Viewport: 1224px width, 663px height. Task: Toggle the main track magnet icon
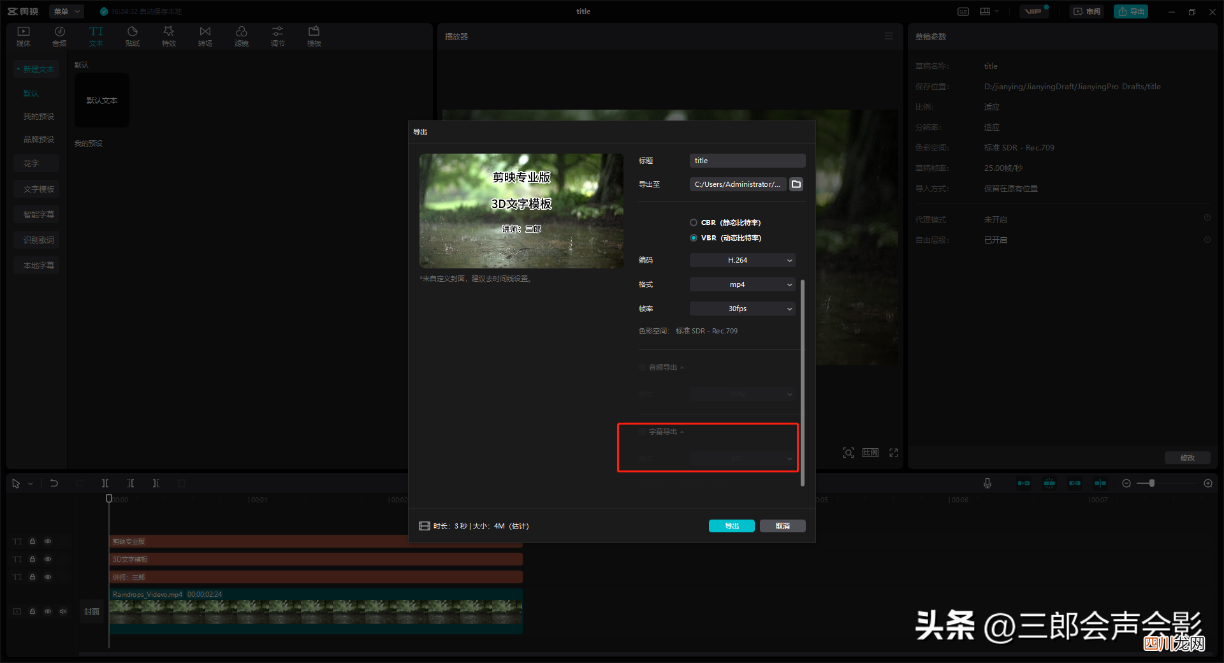[x=1024, y=483]
